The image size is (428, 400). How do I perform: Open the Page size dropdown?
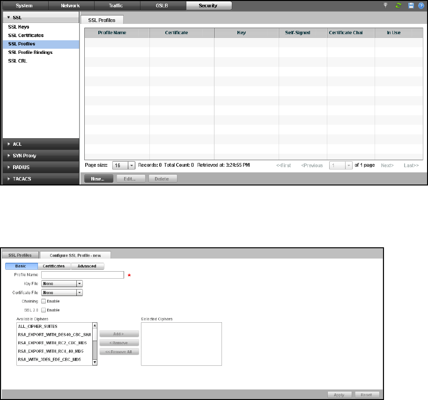coord(132,165)
